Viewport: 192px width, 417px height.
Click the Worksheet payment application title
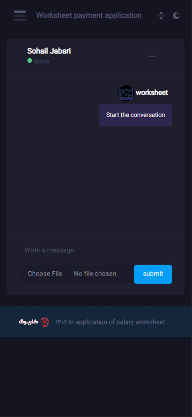pyautogui.click(x=89, y=16)
